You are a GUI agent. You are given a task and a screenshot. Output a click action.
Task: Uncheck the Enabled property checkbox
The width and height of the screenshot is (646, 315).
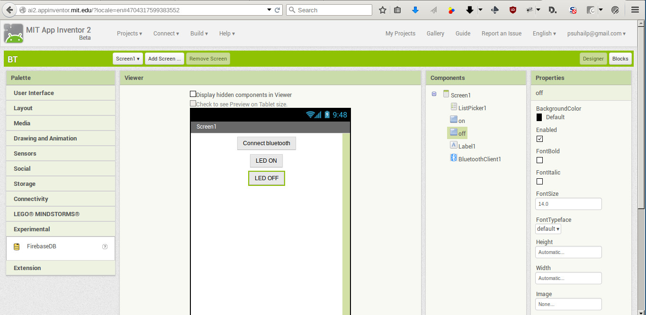539,139
